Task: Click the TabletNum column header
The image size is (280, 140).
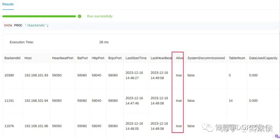Action: 237,58
